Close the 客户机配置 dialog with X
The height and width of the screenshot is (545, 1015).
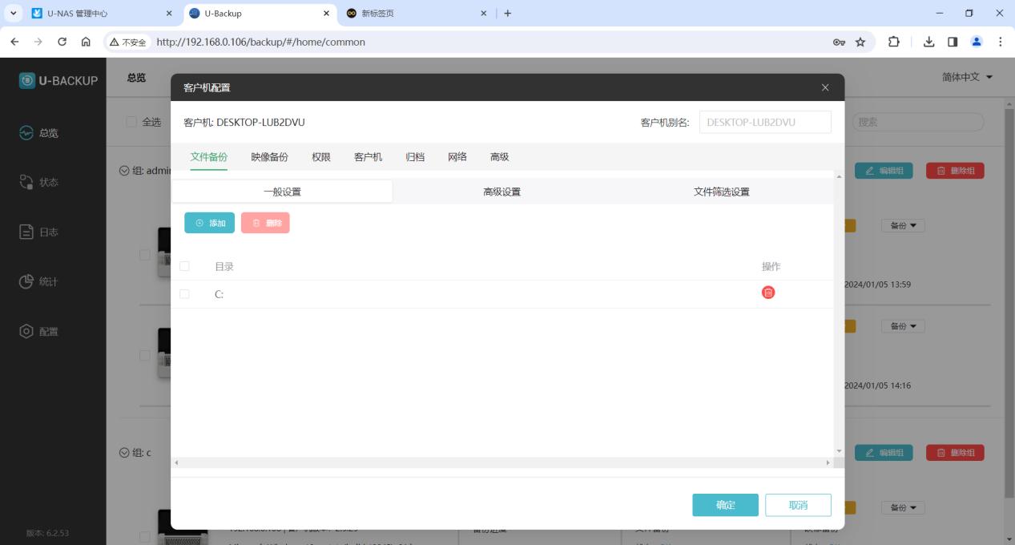click(825, 87)
